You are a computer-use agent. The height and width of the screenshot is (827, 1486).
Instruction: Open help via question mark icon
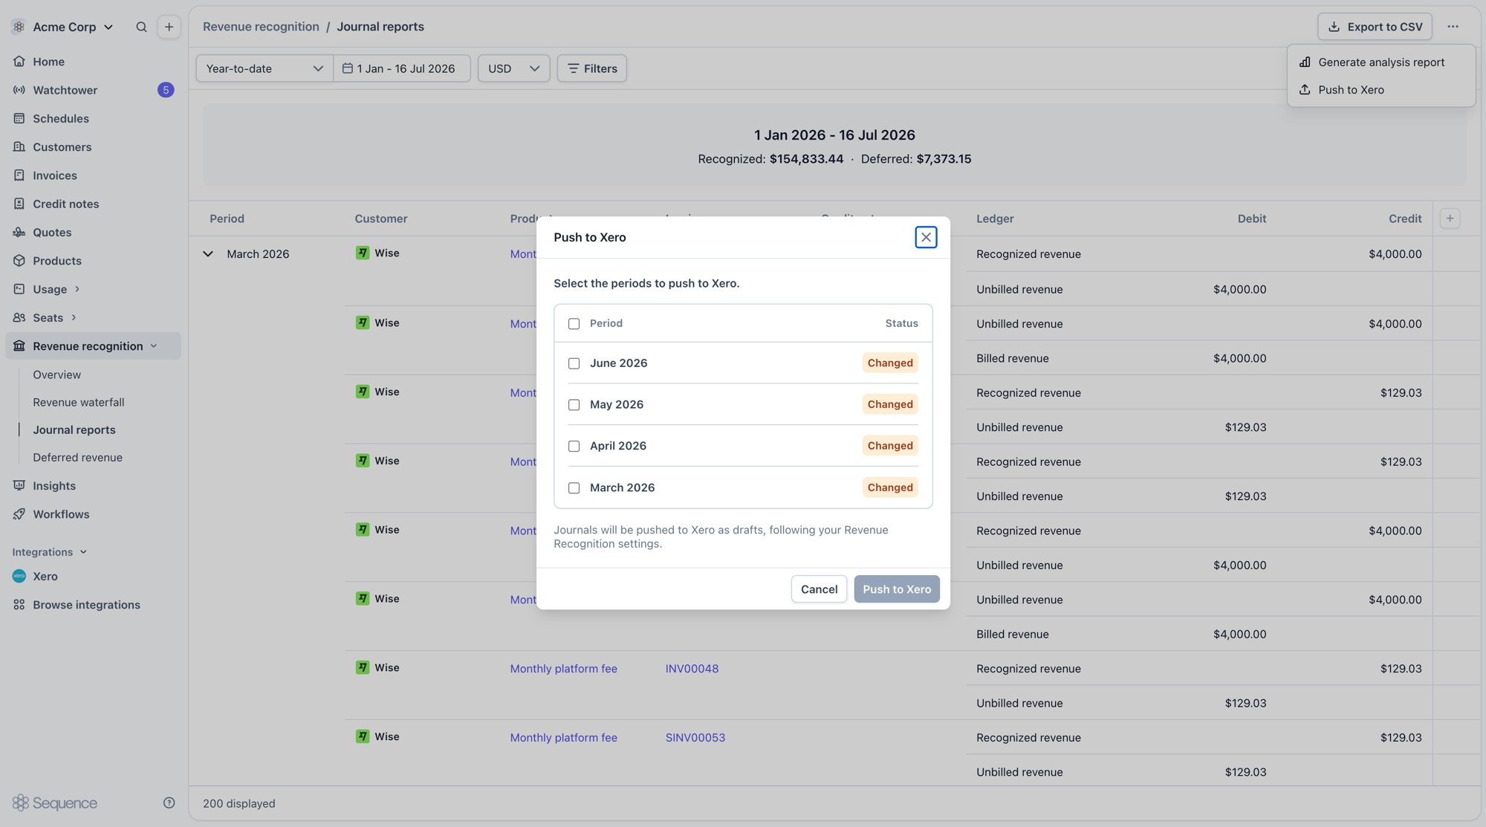click(x=169, y=802)
